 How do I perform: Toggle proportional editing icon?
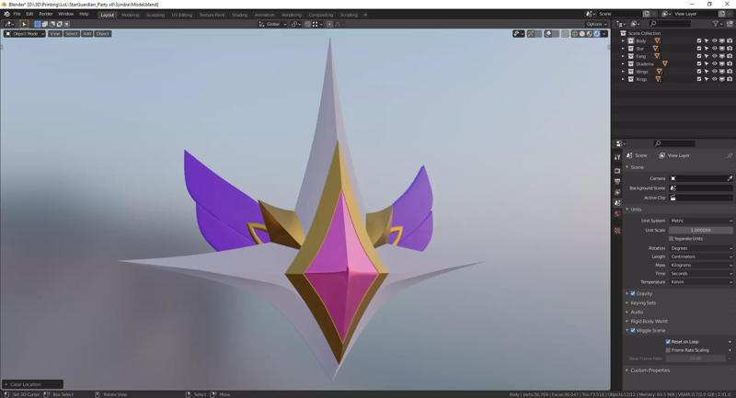point(329,24)
